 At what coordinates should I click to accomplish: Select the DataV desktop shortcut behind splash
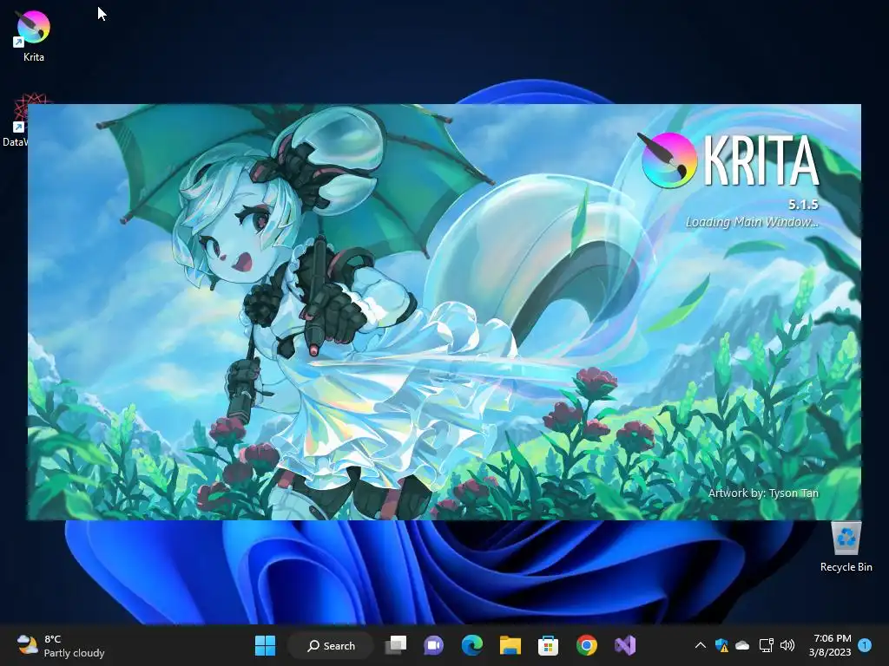[16, 121]
